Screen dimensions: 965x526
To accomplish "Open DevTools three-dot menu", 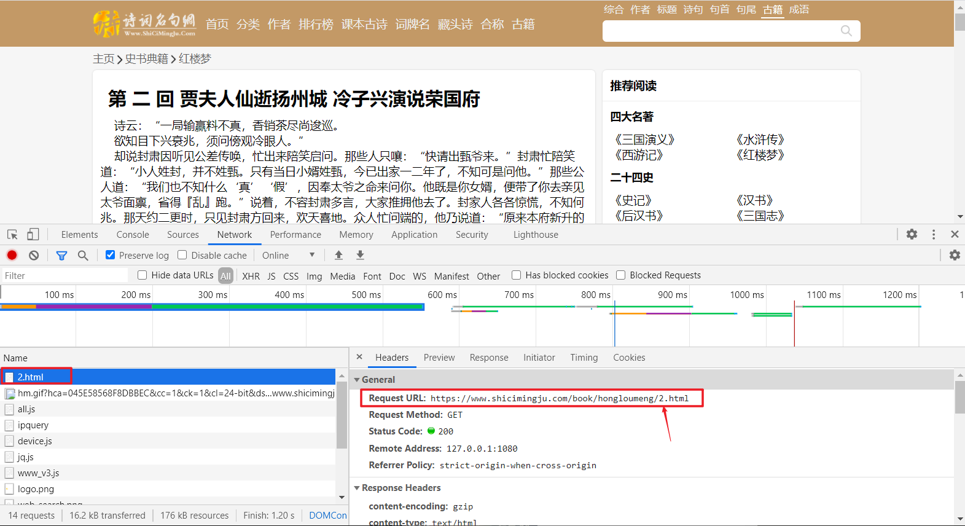I will 934,234.
